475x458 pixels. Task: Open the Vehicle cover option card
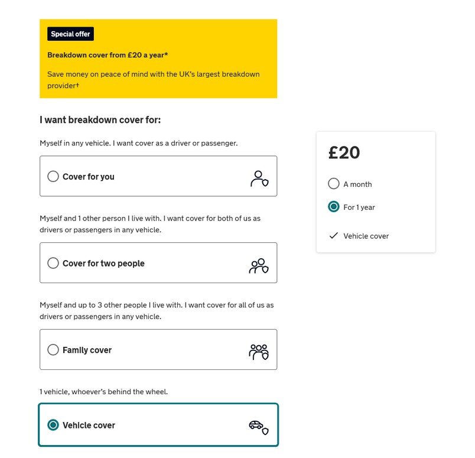coord(158,424)
